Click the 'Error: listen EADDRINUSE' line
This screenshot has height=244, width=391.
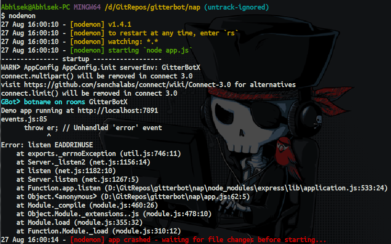pos(47,145)
